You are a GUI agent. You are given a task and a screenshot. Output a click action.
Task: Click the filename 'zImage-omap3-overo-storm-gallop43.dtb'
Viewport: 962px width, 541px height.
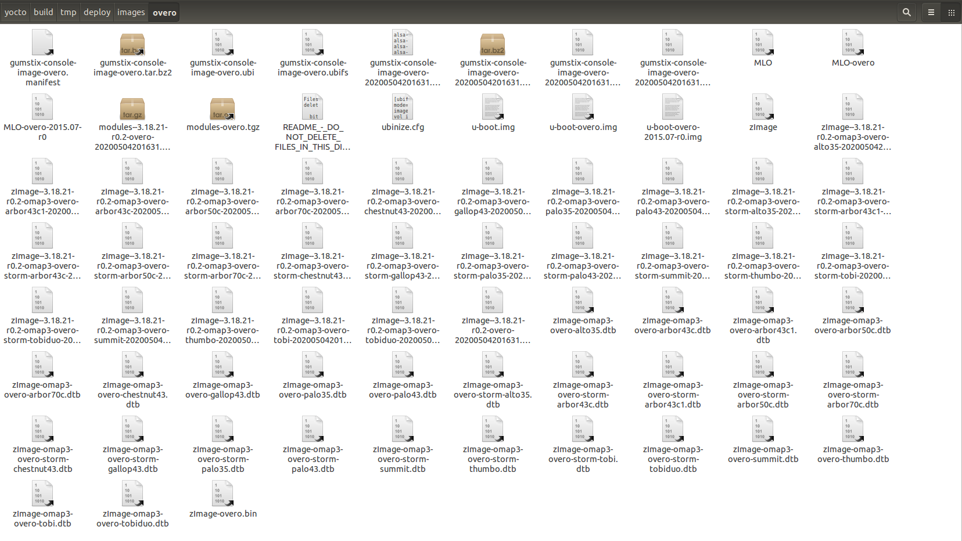(132, 459)
